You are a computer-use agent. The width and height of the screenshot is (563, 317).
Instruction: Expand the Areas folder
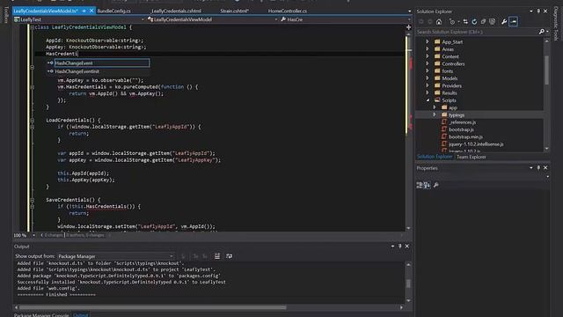coord(428,49)
